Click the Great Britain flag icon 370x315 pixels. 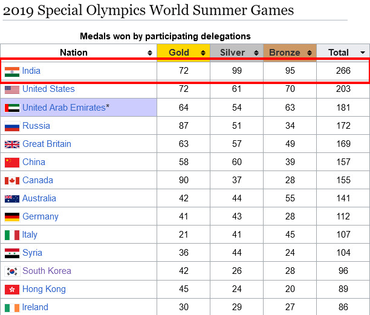tap(12, 145)
